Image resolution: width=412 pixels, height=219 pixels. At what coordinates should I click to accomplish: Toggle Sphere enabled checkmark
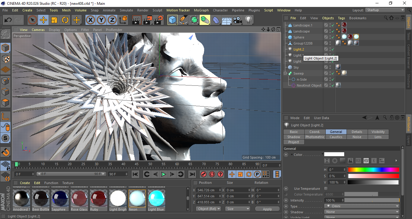(x=333, y=37)
